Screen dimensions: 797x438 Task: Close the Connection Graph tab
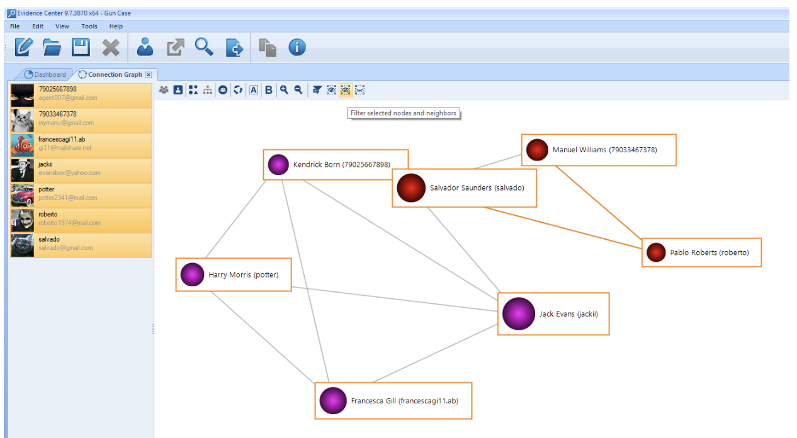pyautogui.click(x=149, y=75)
